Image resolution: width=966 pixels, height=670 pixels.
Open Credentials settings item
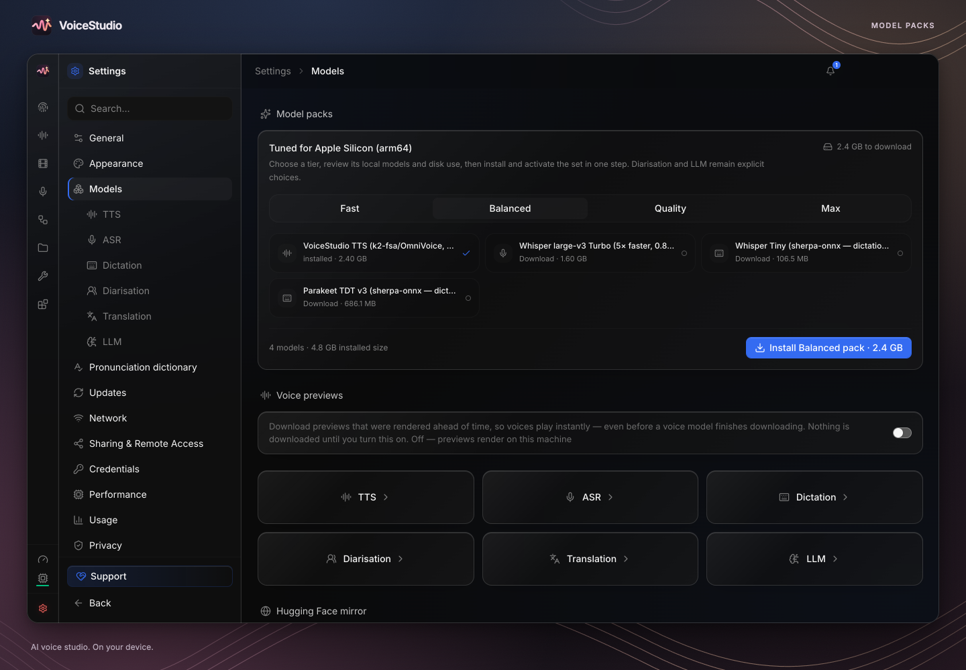click(x=150, y=469)
